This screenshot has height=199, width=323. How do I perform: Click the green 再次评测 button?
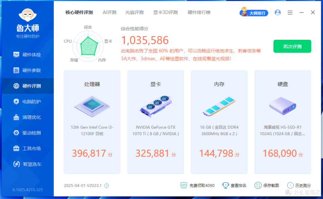pos(292,46)
